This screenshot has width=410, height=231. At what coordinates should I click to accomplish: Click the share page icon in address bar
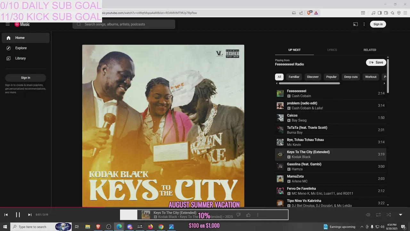[x=301, y=13]
